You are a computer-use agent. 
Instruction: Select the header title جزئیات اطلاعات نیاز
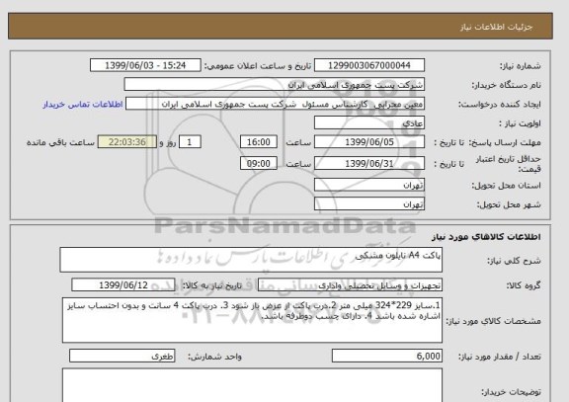click(x=496, y=28)
